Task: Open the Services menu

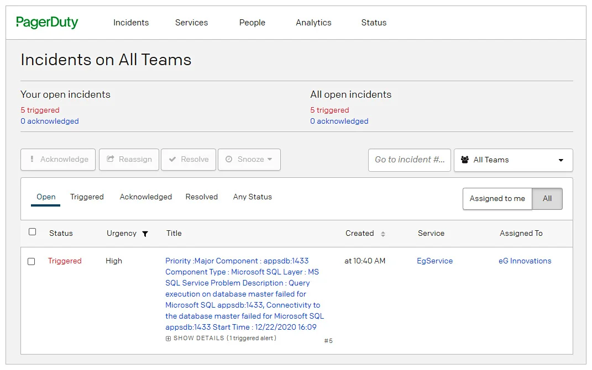Action: click(x=191, y=23)
